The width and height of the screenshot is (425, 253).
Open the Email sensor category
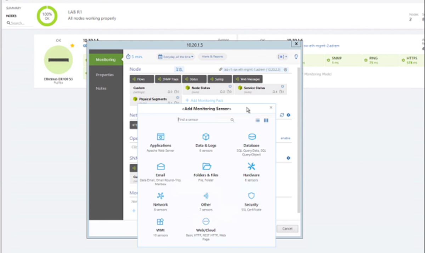pyautogui.click(x=160, y=170)
